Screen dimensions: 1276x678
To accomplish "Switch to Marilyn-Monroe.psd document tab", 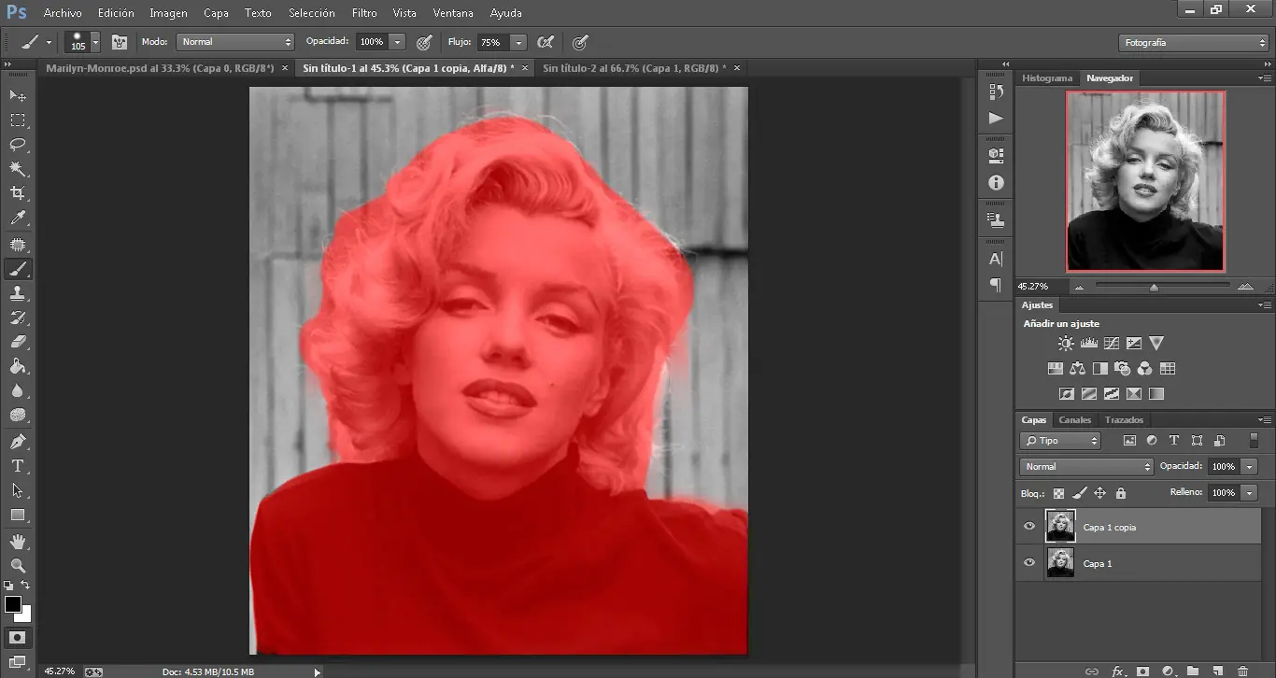I will (160, 68).
